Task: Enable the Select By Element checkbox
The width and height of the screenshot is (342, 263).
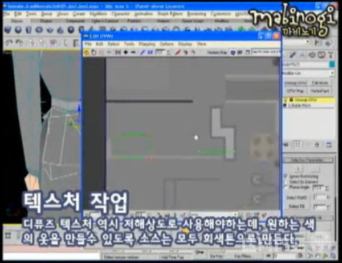Action: coord(285,181)
